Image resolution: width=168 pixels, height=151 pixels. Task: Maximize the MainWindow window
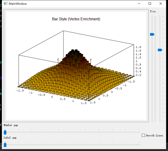[x=150, y=4]
